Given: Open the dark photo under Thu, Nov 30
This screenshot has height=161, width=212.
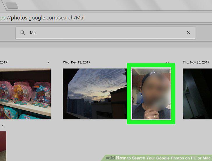Looking at the screenshot, I should tap(197, 94).
